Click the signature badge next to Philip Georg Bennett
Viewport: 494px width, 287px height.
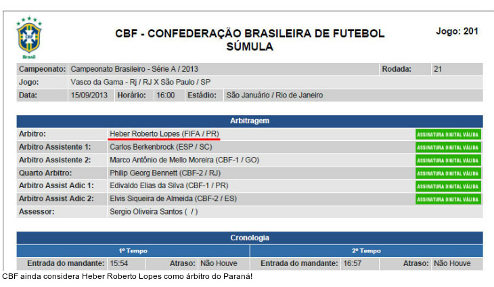(448, 173)
